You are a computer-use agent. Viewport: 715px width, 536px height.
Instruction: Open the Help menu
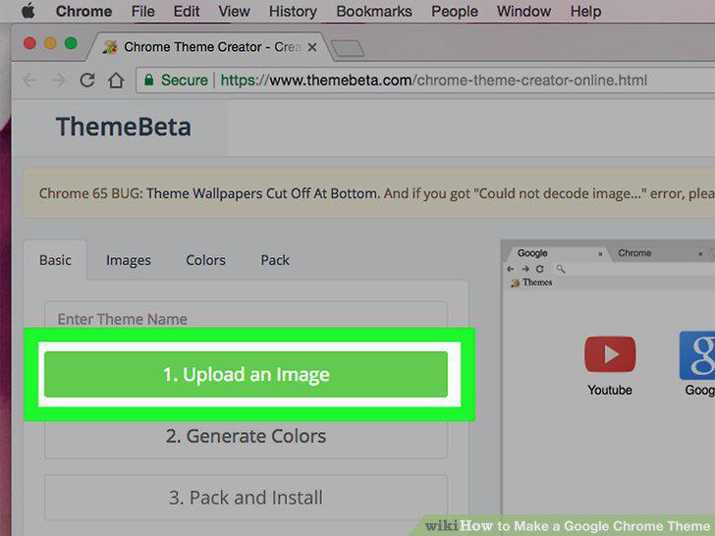click(x=585, y=11)
